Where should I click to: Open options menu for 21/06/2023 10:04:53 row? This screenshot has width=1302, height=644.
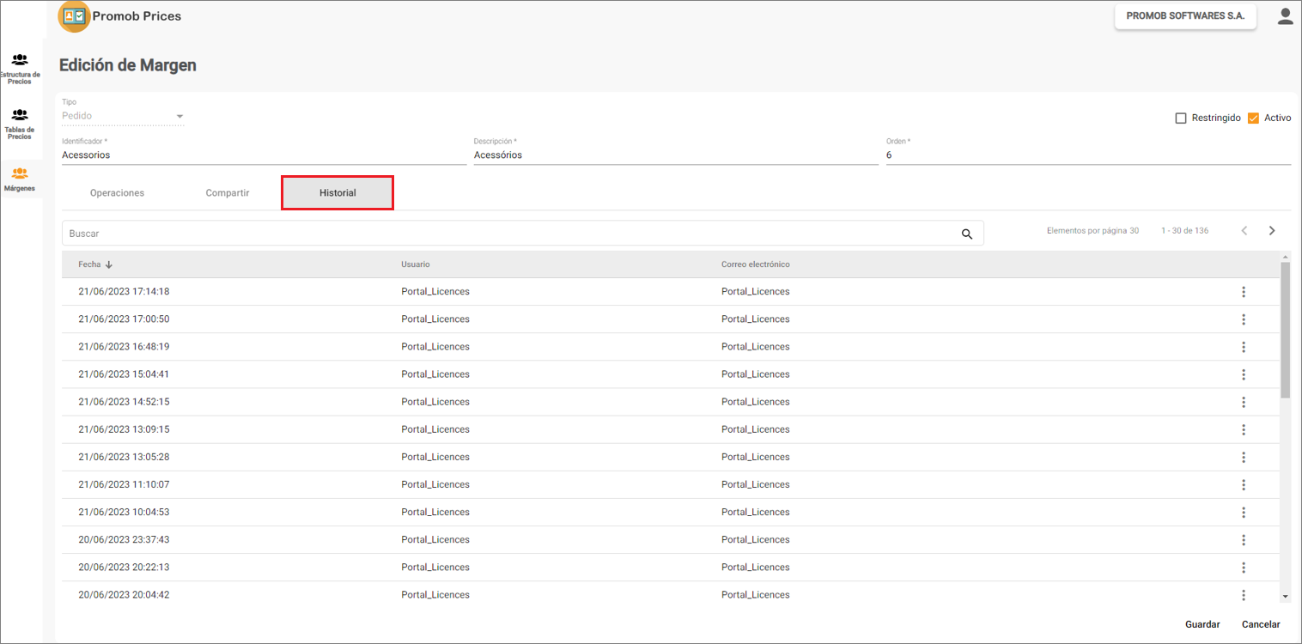pyautogui.click(x=1244, y=512)
